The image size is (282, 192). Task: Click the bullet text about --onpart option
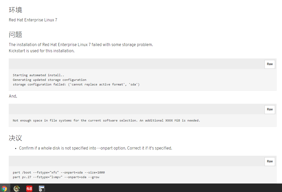point(95,148)
